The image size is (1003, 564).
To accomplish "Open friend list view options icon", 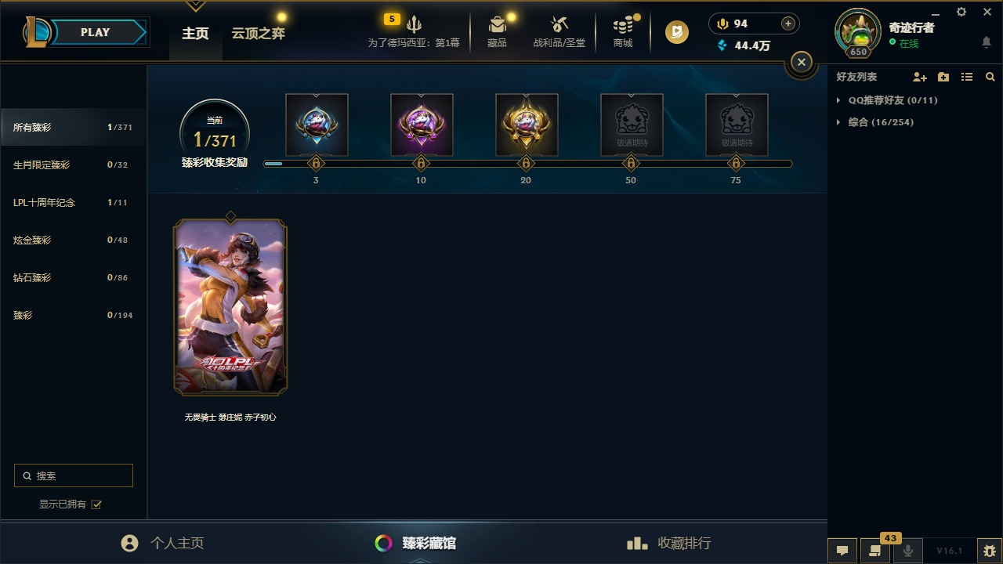I will 967,77.
